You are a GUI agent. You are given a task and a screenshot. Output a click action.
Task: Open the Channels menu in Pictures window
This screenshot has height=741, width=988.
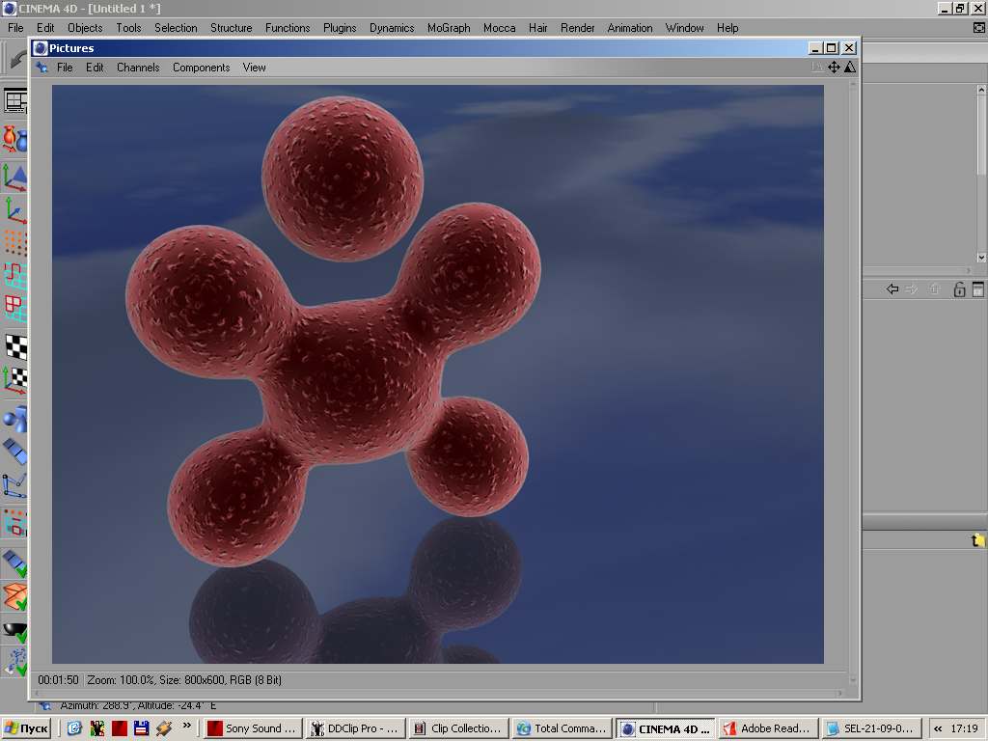(138, 68)
